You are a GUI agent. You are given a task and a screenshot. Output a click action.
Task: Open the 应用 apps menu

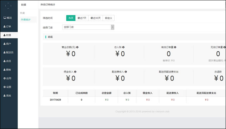pos(9,78)
